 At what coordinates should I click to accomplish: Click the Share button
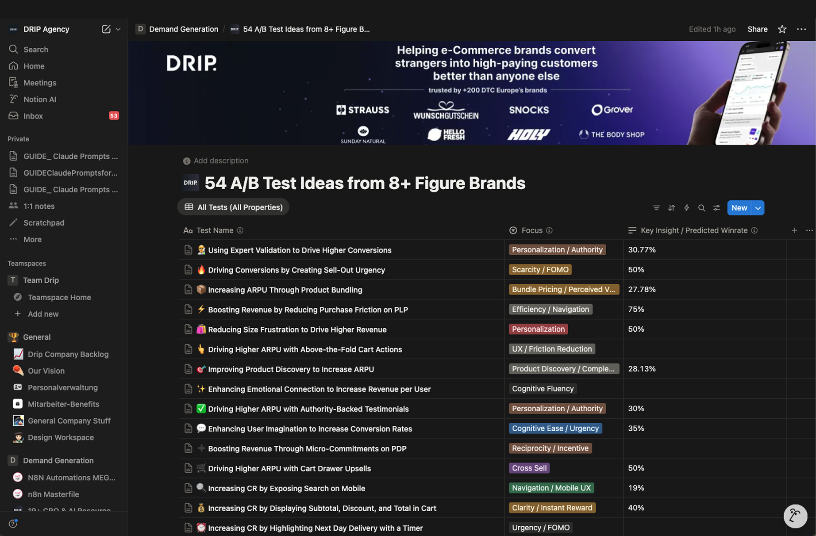point(757,29)
